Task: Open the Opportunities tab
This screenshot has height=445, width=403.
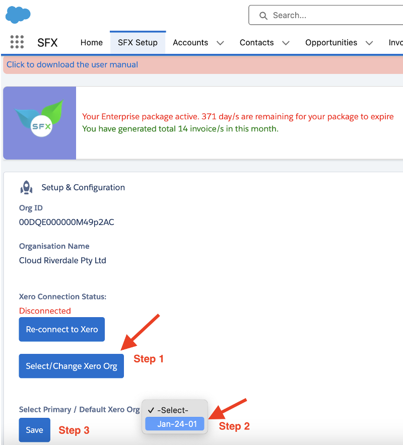Action: pos(331,43)
